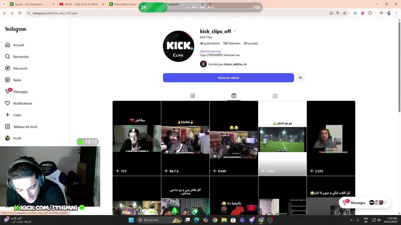
Task: Select the Recherche search icon
Action: [x=8, y=57]
